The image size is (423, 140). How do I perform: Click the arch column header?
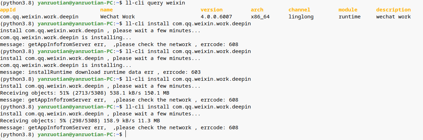tap(257, 10)
